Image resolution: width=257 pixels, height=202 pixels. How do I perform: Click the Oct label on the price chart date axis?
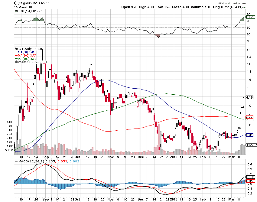pyautogui.click(x=77, y=157)
